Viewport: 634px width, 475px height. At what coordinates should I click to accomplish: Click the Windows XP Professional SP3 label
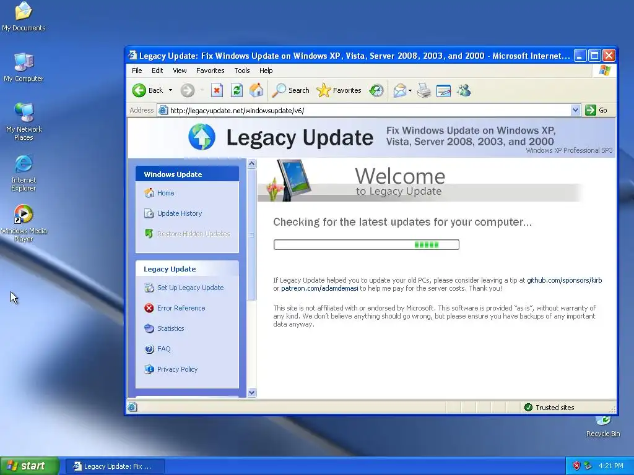tap(569, 150)
